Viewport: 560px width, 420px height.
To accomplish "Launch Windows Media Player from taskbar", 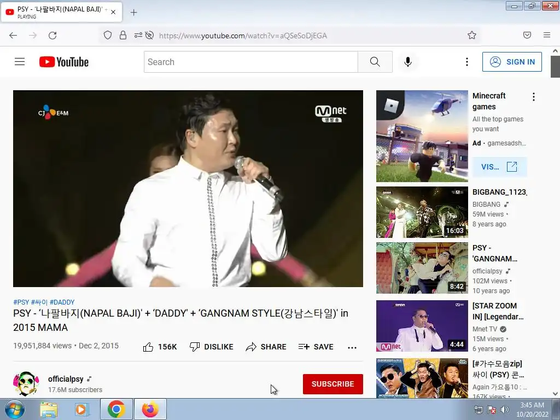I will [x=82, y=409].
